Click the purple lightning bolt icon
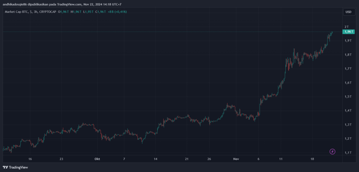The width and height of the screenshot is (359, 172). click(332, 151)
